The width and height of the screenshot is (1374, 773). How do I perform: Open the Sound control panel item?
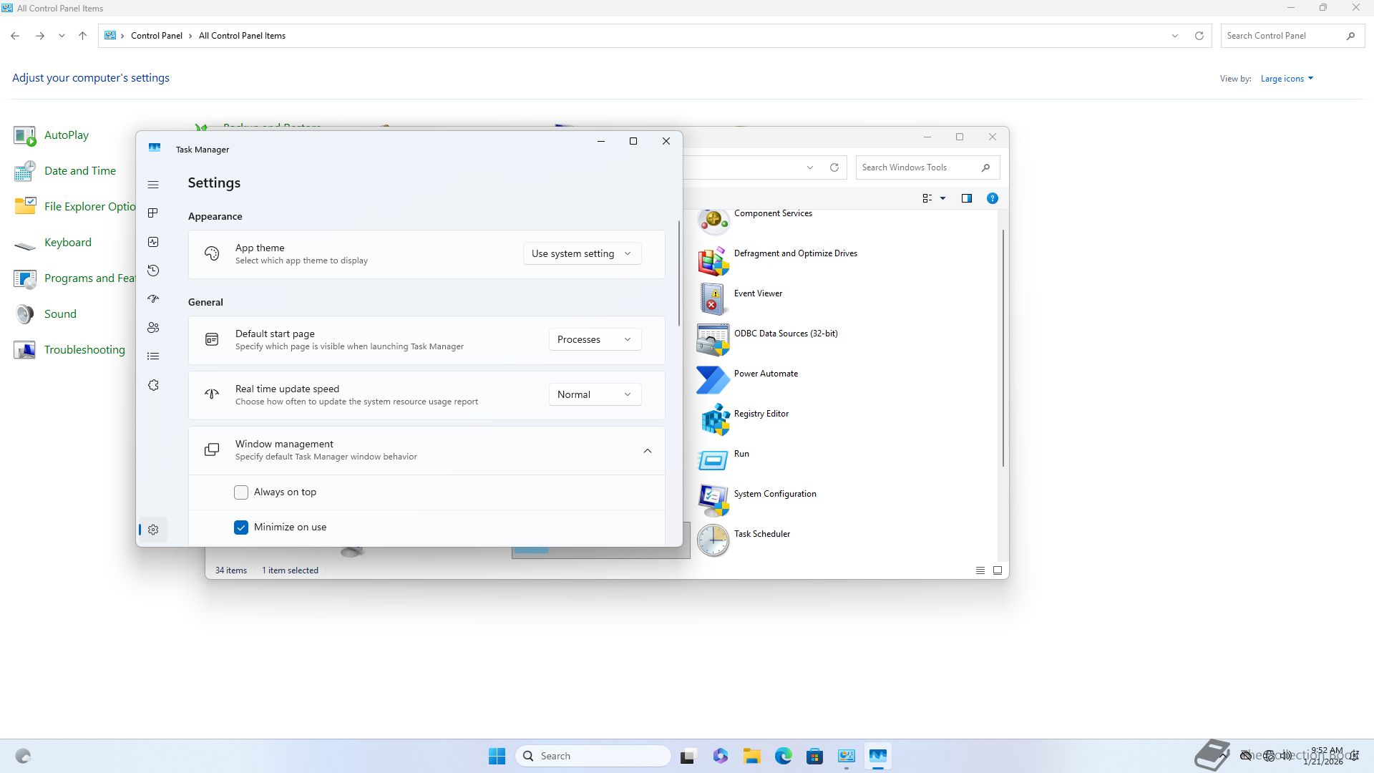point(60,314)
